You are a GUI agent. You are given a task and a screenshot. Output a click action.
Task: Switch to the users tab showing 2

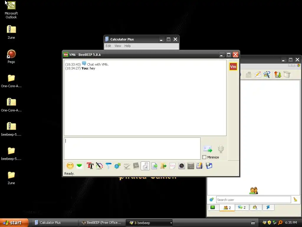[227, 207]
